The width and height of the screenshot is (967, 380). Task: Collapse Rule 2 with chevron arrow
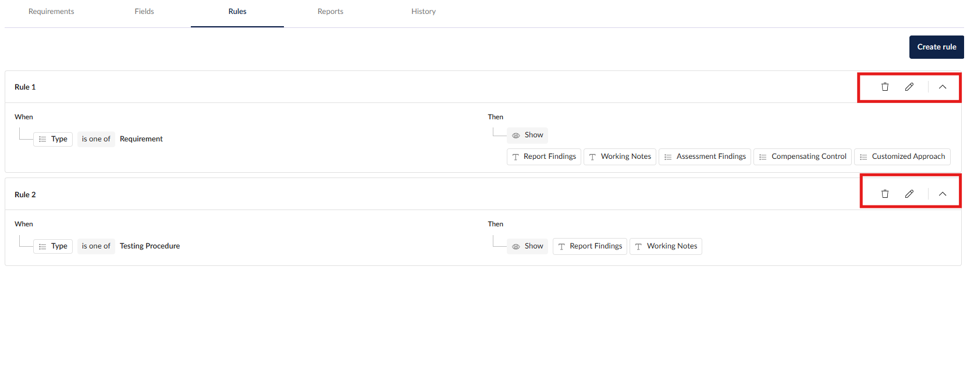[x=943, y=194]
